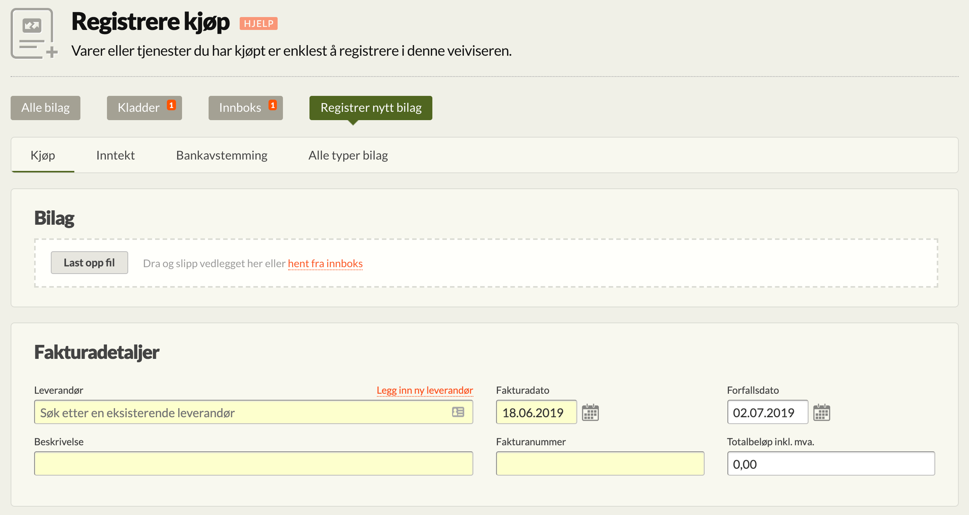This screenshot has height=515, width=969.
Task: Select Registrer nytt bilag
Action: click(x=371, y=108)
